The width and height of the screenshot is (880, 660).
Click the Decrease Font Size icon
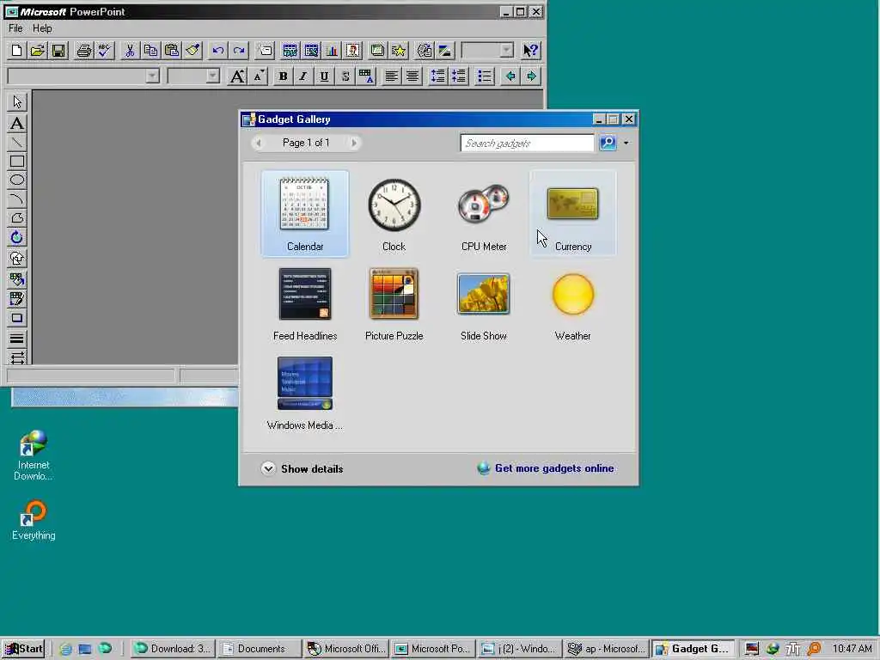pos(258,76)
